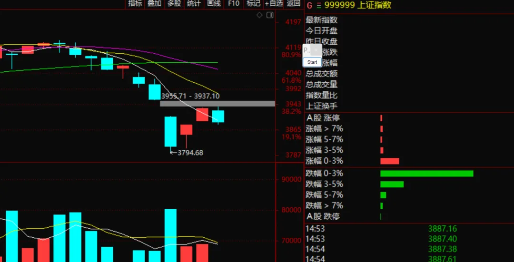Click the 跌幅 3-5% label

(x=324, y=184)
